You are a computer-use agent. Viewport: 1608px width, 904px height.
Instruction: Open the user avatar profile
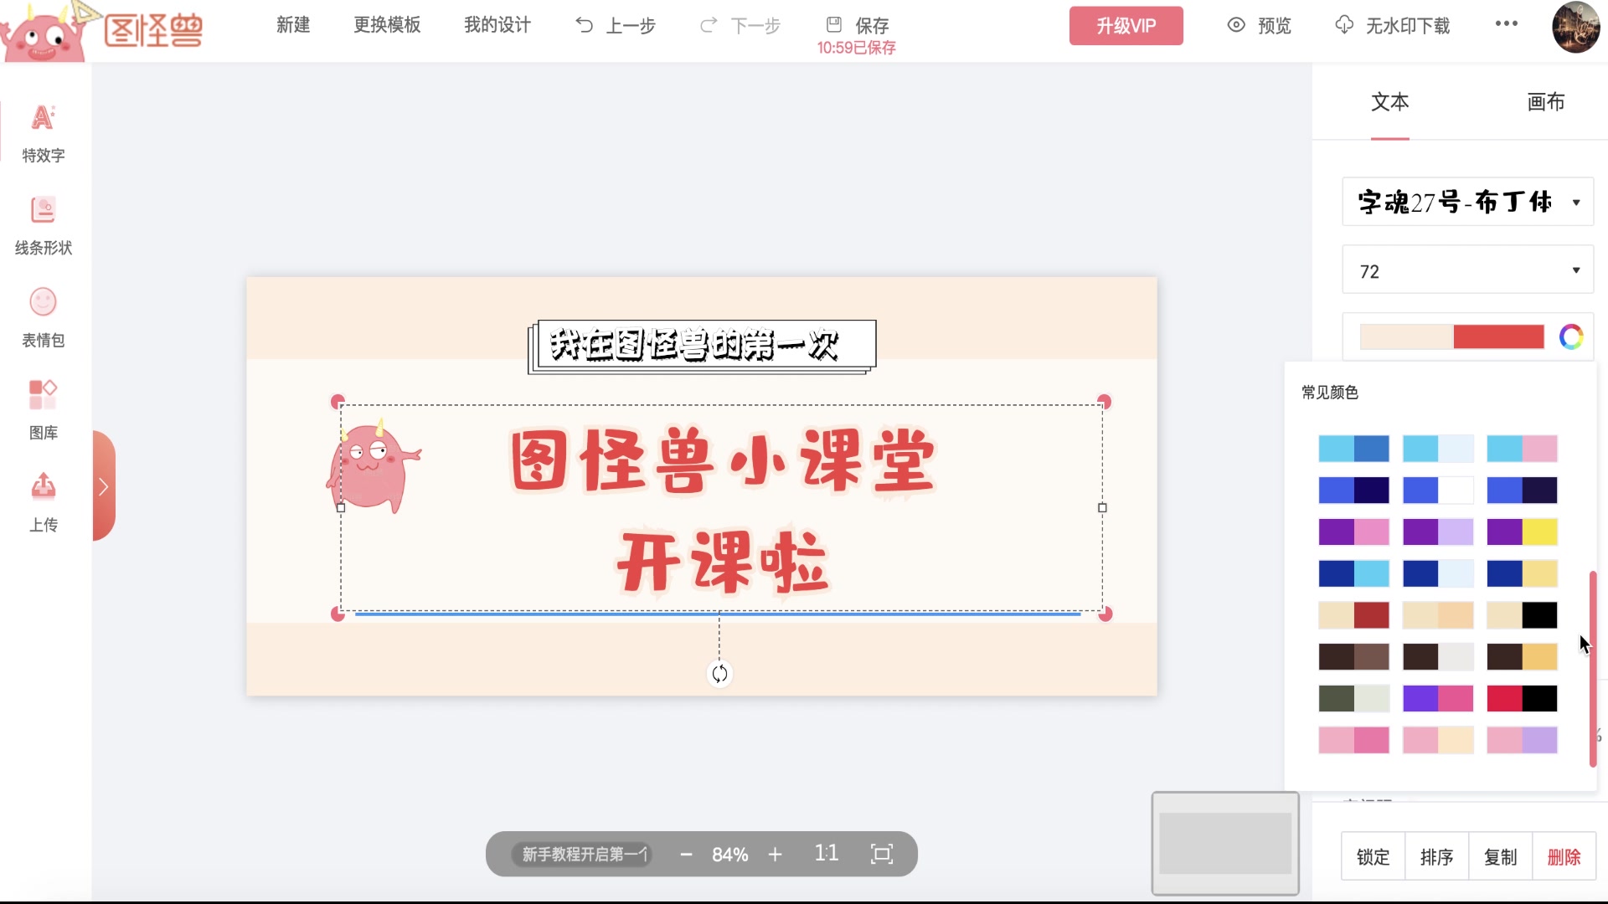(1576, 27)
